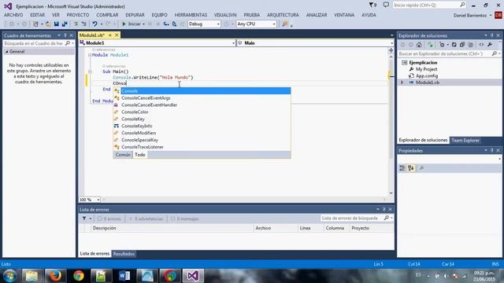Screen dimensions: 504x283
Task: Select the Todo tab in IntelliSense popup
Action: coord(140,155)
